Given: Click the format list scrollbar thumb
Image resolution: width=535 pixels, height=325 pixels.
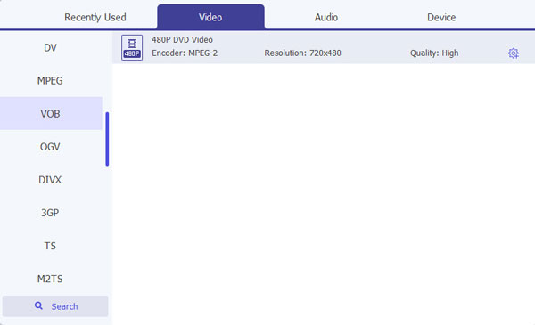Looking at the screenshot, I should [107, 139].
